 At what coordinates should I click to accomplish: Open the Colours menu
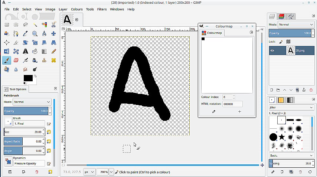[76, 9]
